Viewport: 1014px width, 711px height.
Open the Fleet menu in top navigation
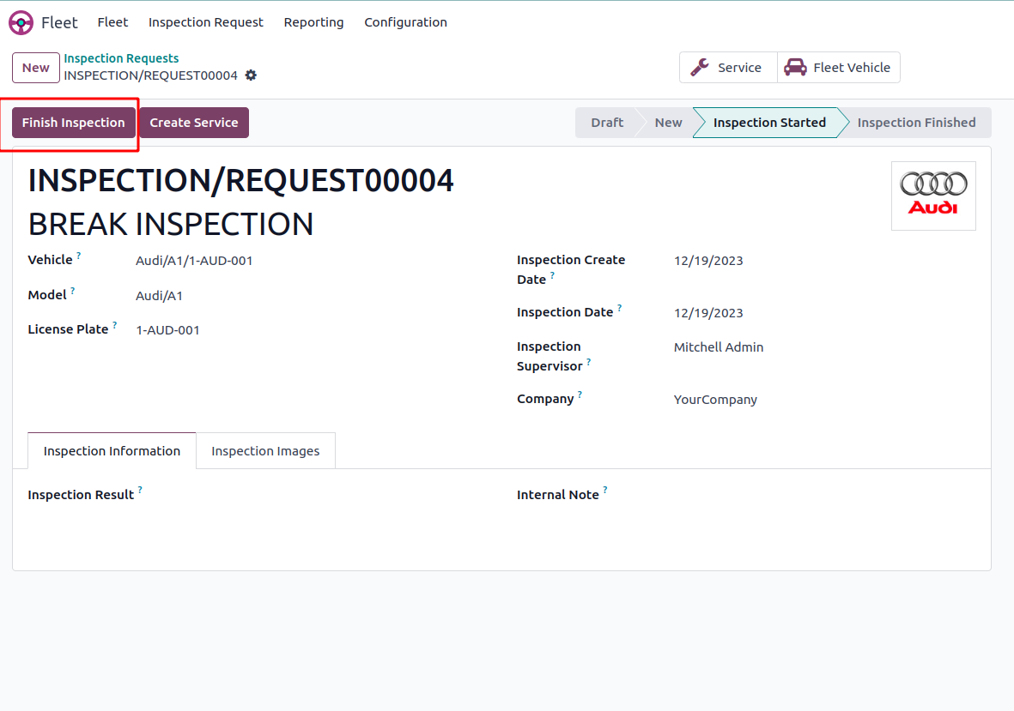pos(112,22)
